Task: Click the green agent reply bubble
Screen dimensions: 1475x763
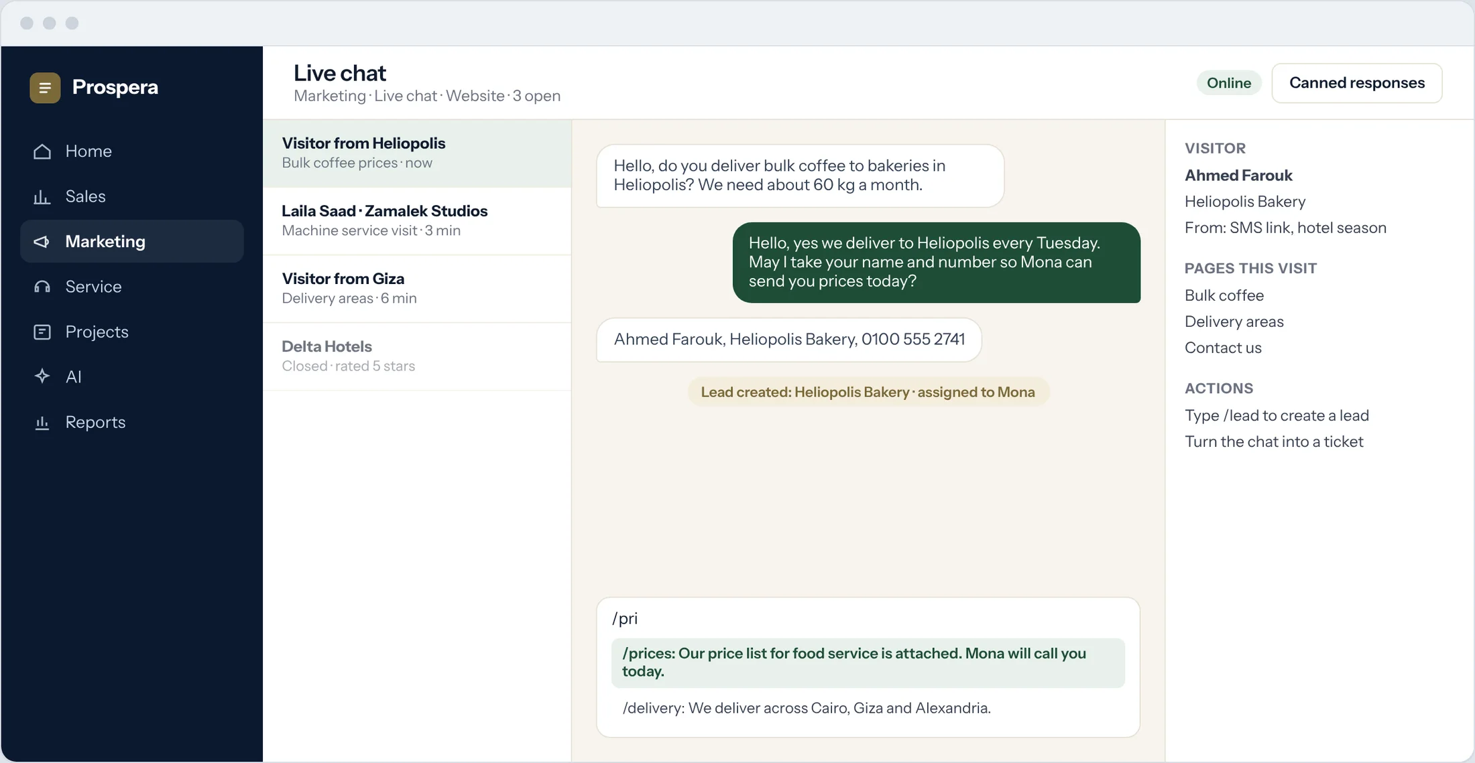Action: 936,263
